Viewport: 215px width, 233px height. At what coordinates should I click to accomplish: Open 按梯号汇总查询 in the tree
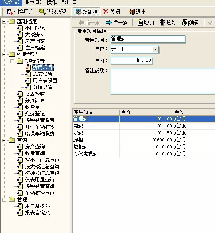point(42,173)
